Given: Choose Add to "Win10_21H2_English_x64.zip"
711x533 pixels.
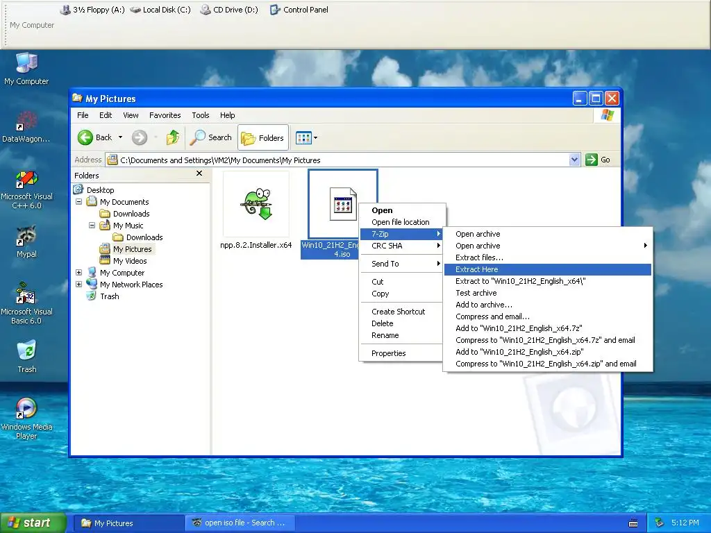Looking at the screenshot, I should pos(548,352).
